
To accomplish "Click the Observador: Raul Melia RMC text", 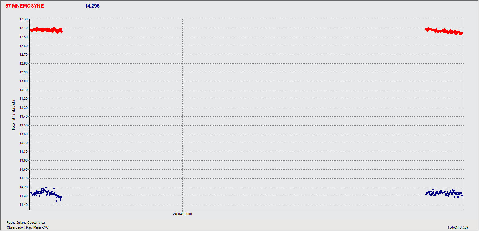I will click(x=28, y=228).
